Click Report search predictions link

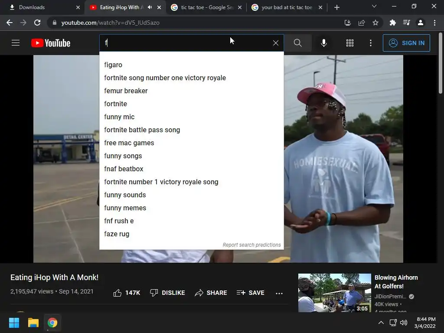[x=251, y=245]
